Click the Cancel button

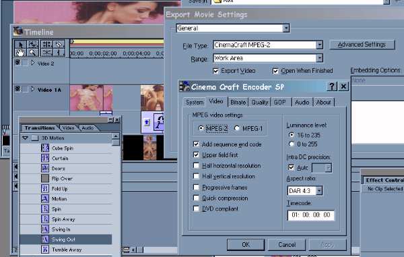point(287,244)
